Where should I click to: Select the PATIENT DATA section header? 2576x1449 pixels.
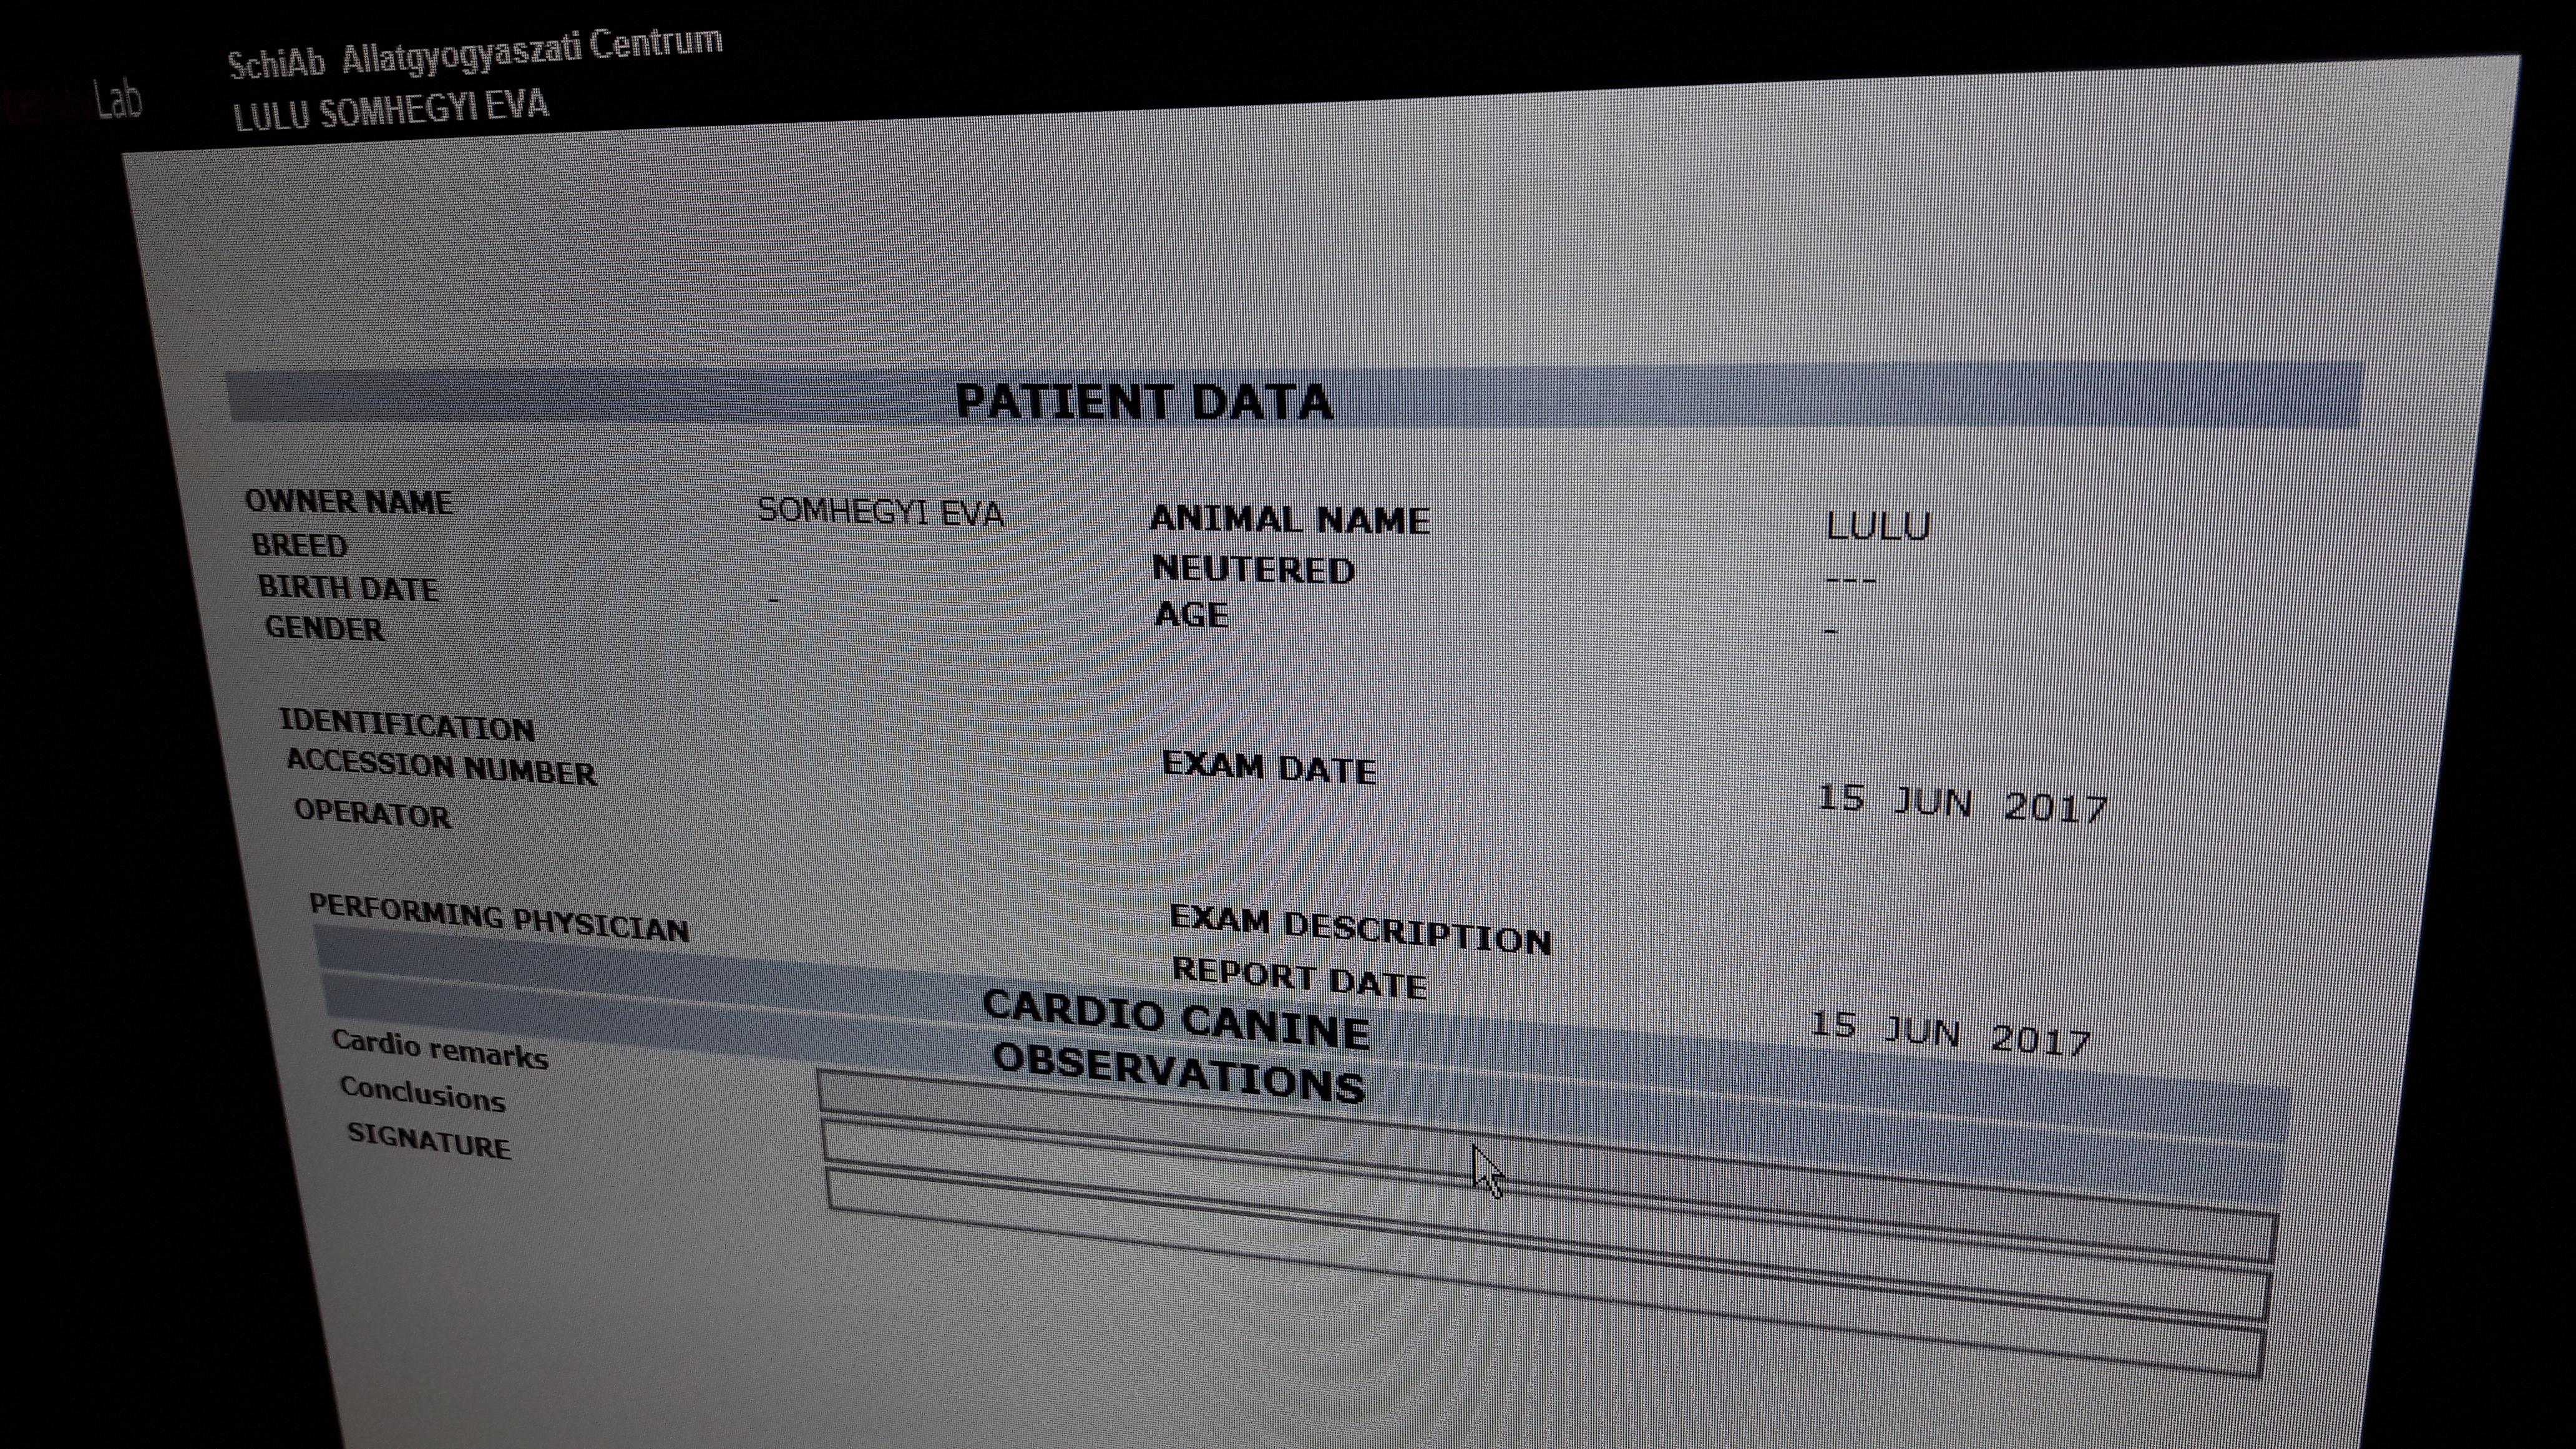[1143, 402]
